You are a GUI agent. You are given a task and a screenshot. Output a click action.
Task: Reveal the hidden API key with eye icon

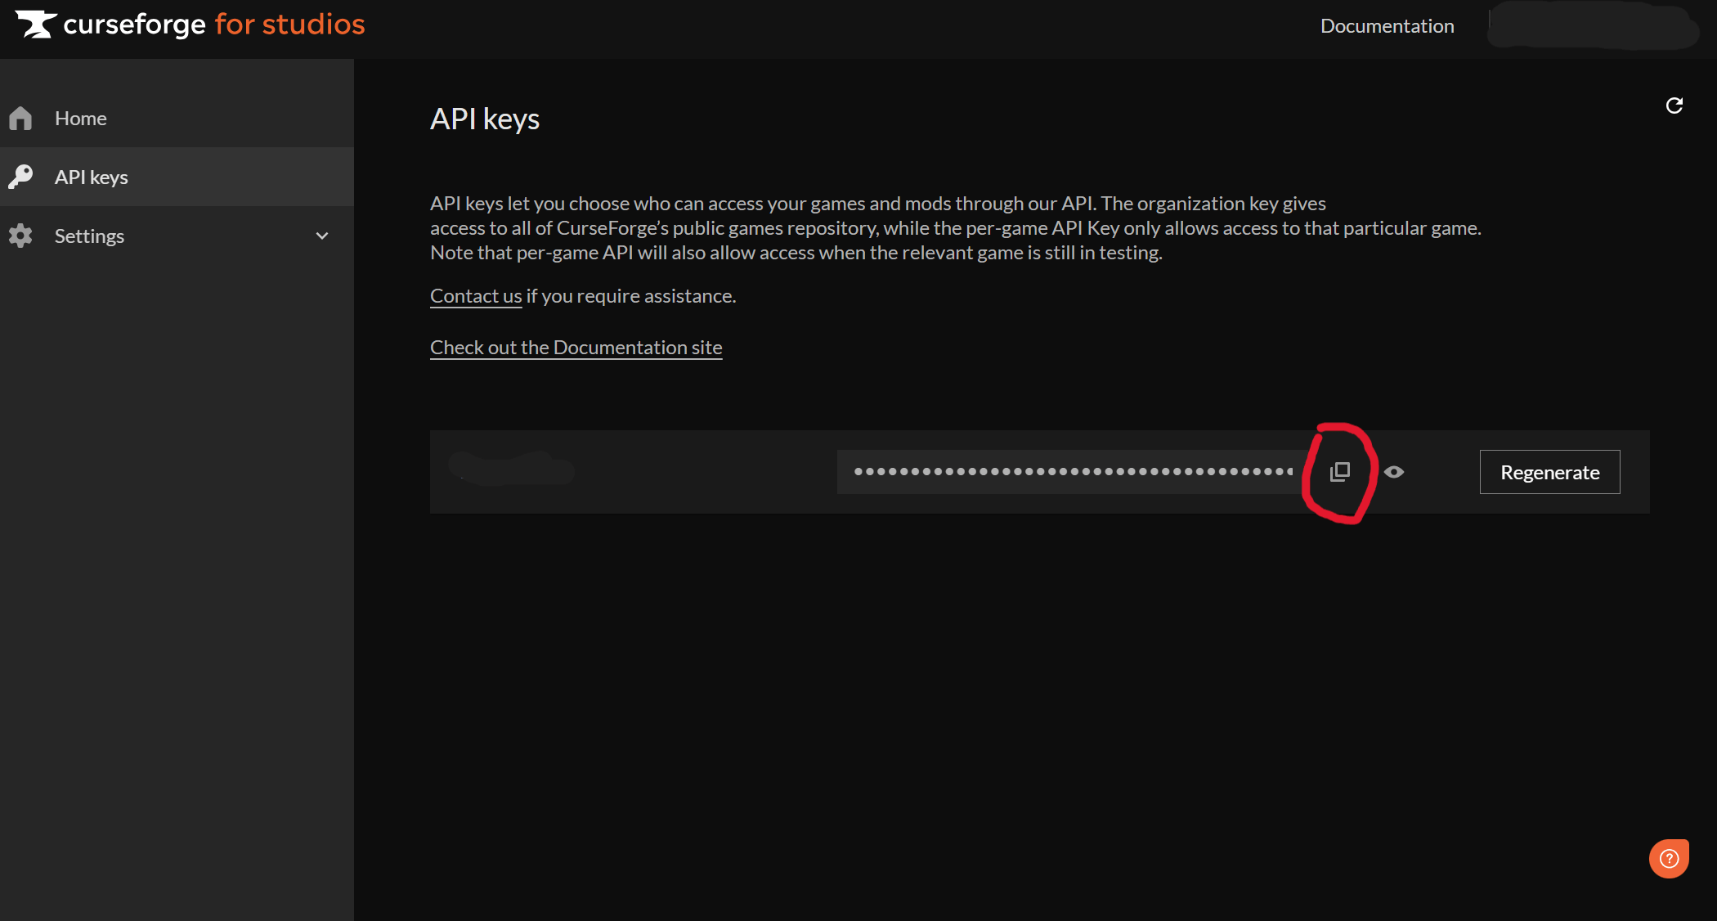(1394, 472)
